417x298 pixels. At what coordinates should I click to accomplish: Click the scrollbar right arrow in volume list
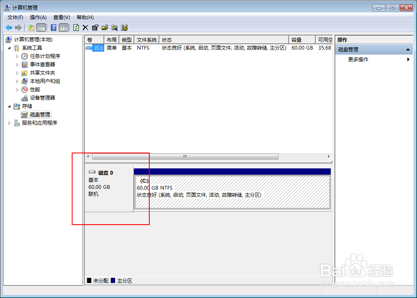click(x=329, y=157)
